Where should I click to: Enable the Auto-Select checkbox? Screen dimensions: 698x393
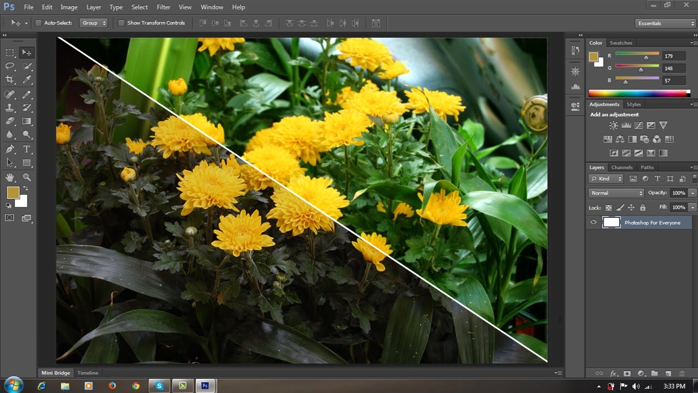[x=38, y=23]
